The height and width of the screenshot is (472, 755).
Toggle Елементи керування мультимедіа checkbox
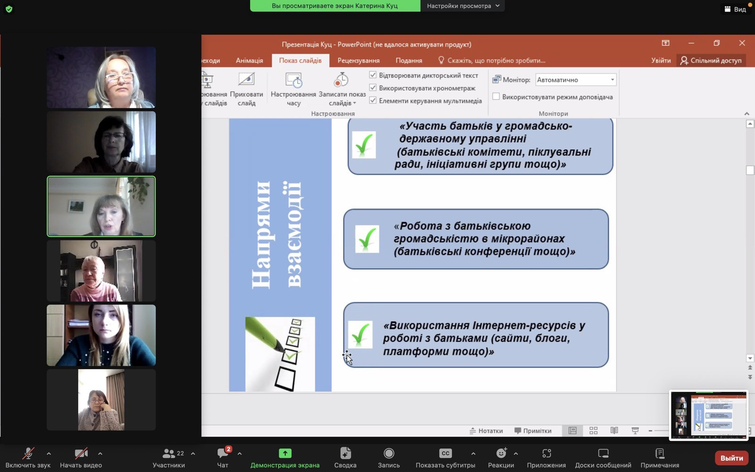373,101
